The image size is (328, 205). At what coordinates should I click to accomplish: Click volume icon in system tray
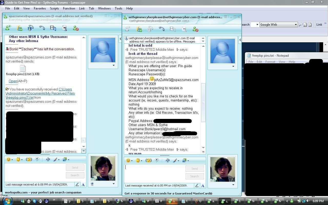click(308, 201)
